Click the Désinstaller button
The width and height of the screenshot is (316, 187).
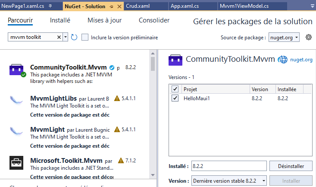[291, 166]
